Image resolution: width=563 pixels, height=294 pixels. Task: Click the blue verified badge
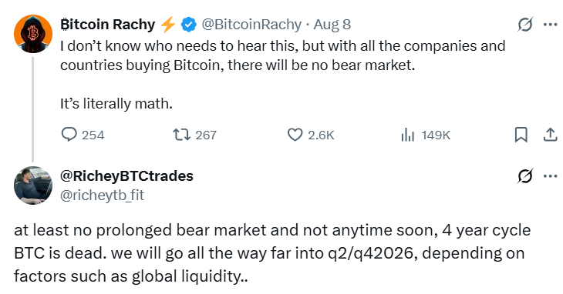point(188,25)
